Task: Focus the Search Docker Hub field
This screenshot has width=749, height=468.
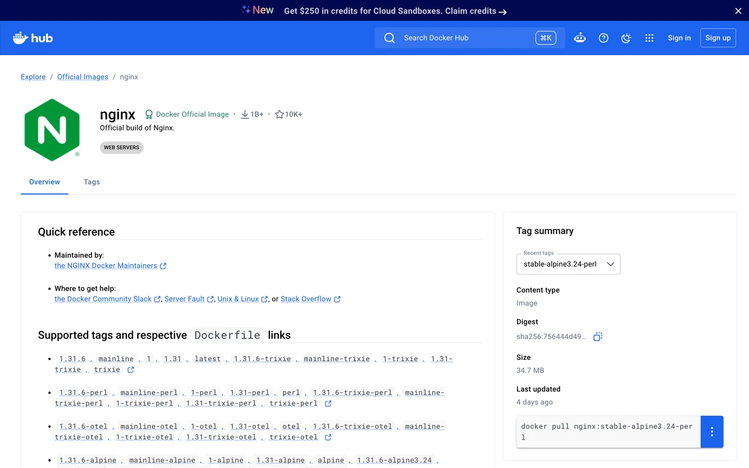Action: (470, 38)
